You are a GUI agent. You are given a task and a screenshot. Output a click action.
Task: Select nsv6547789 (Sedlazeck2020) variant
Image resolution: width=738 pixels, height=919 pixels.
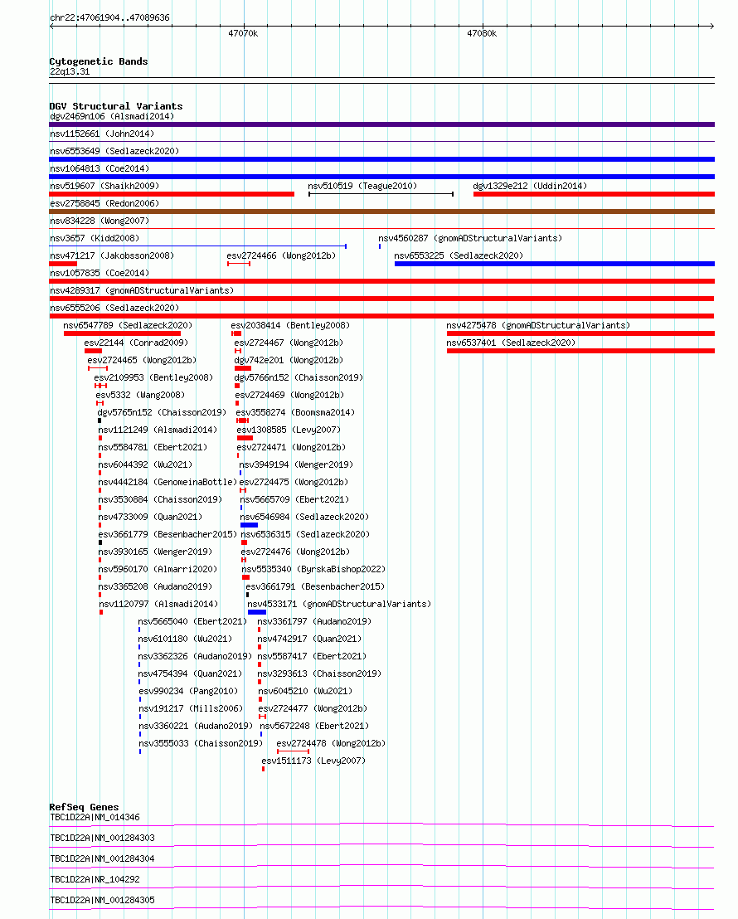128,325
